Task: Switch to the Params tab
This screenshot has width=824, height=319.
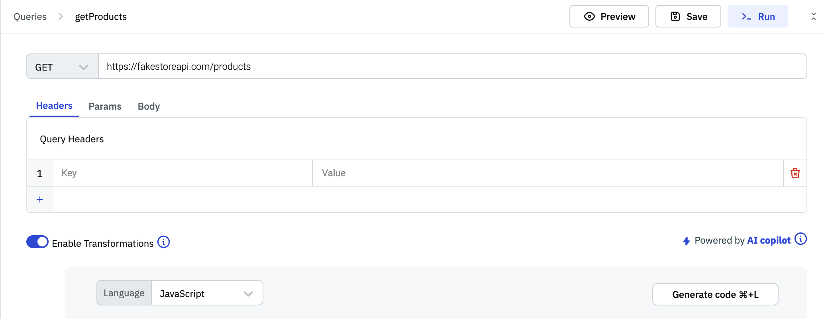Action: (105, 106)
